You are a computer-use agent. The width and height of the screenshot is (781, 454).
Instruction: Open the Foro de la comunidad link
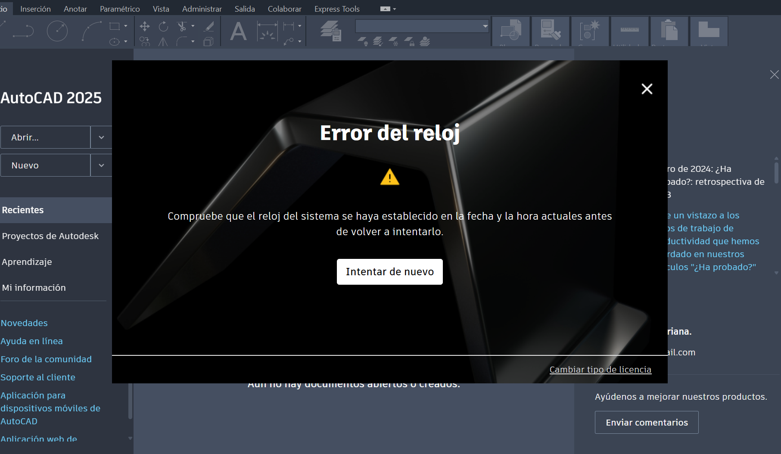(x=46, y=359)
